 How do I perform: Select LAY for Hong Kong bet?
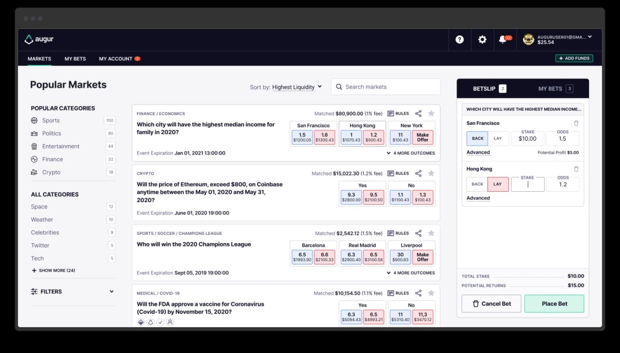point(498,184)
